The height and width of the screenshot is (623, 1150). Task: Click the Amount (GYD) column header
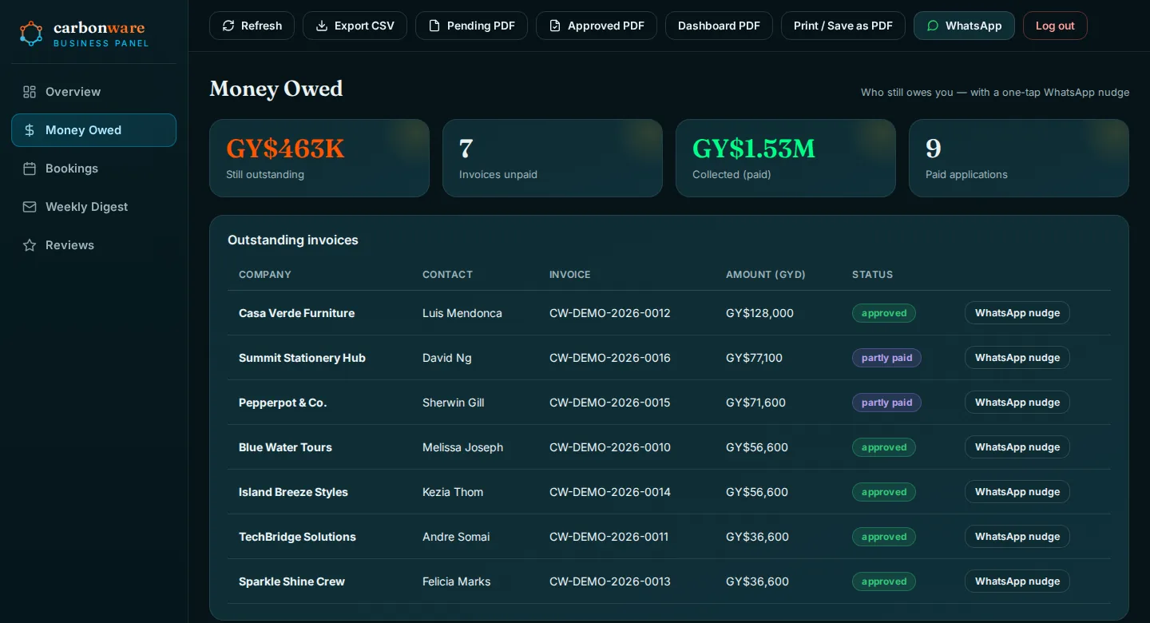point(766,275)
